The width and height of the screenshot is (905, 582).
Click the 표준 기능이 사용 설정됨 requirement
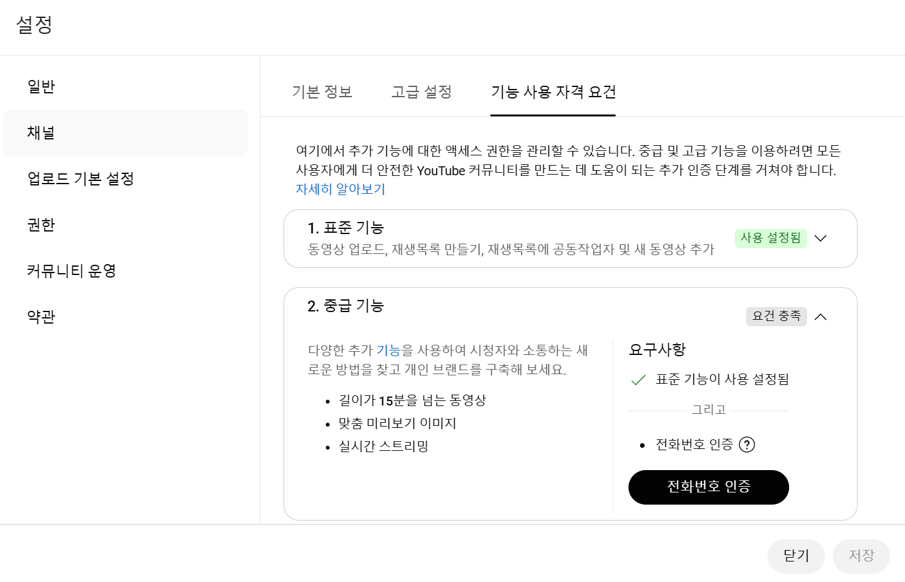click(x=722, y=379)
